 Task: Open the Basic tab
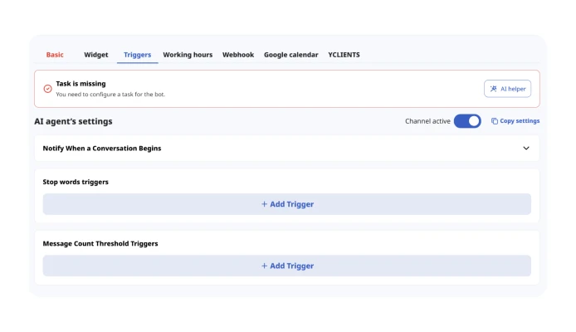pyautogui.click(x=55, y=55)
